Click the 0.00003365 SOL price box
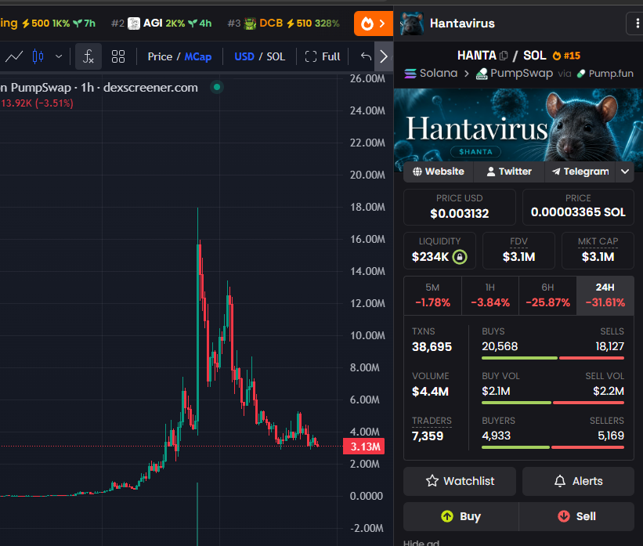The image size is (643, 546). (x=578, y=207)
